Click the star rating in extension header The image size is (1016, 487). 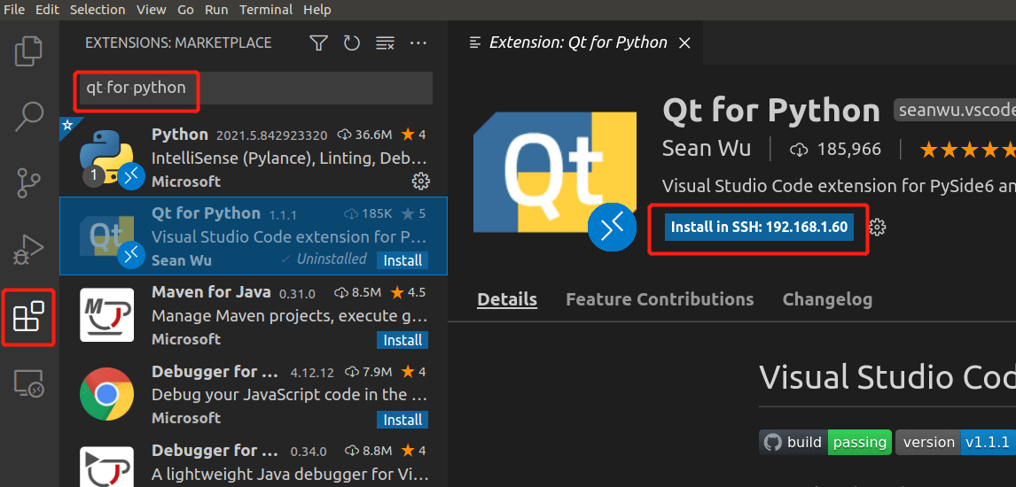click(x=967, y=150)
